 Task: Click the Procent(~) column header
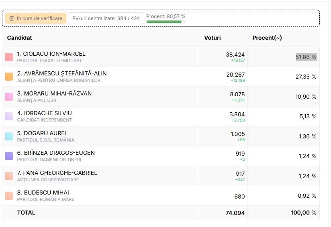(267, 38)
